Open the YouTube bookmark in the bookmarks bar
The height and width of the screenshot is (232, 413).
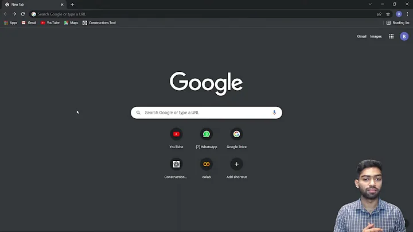(x=50, y=22)
